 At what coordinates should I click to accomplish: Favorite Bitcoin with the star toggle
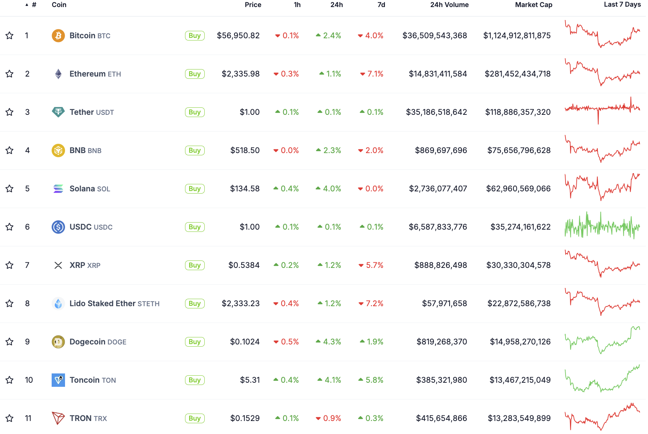pos(10,36)
